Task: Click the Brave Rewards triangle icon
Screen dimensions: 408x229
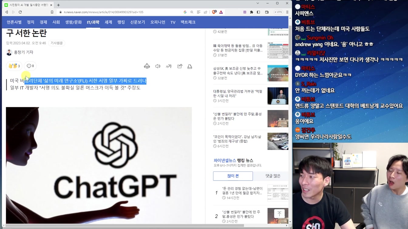Action: pyautogui.click(x=221, y=12)
